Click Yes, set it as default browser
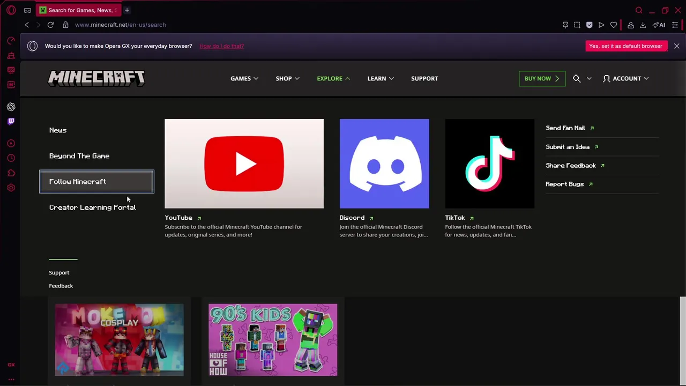The height and width of the screenshot is (386, 686). click(625, 46)
